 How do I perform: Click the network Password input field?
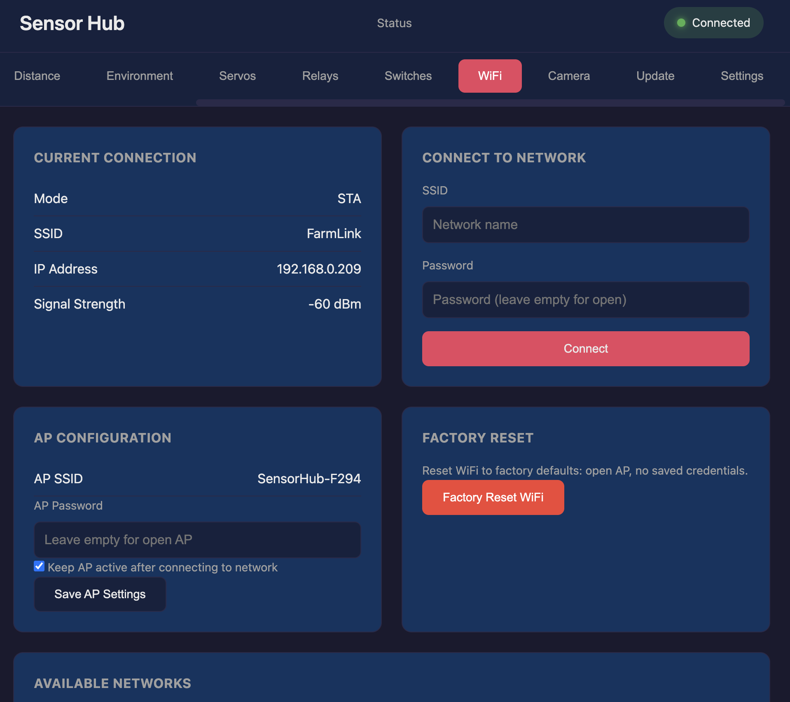coord(585,300)
